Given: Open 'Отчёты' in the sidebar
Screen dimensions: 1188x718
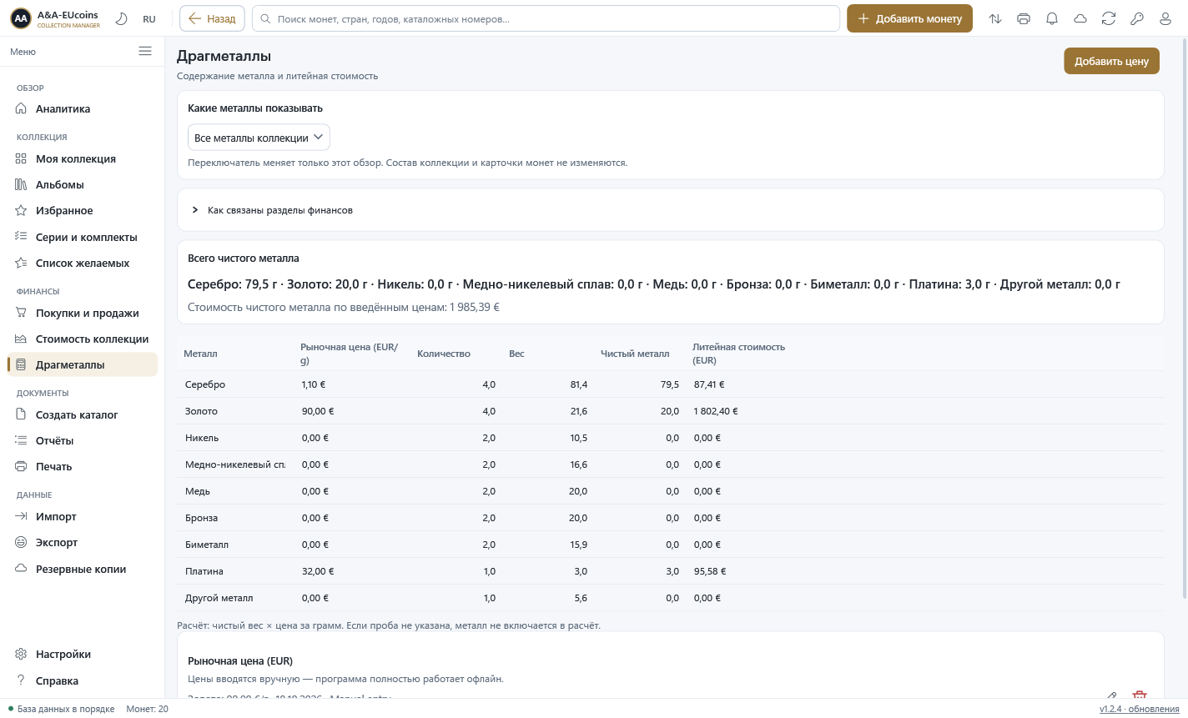Looking at the screenshot, I should (x=82, y=440).
